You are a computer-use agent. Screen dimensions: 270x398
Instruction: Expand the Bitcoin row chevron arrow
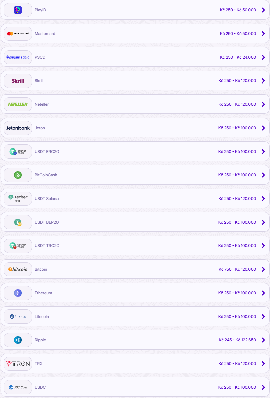263,269
